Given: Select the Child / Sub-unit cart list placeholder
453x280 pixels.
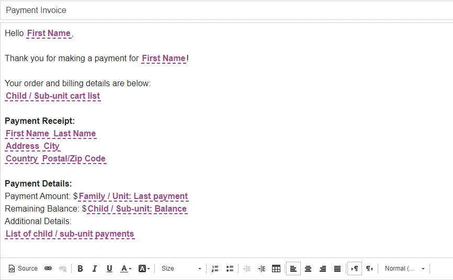Looking at the screenshot, I should pyautogui.click(x=53, y=96).
